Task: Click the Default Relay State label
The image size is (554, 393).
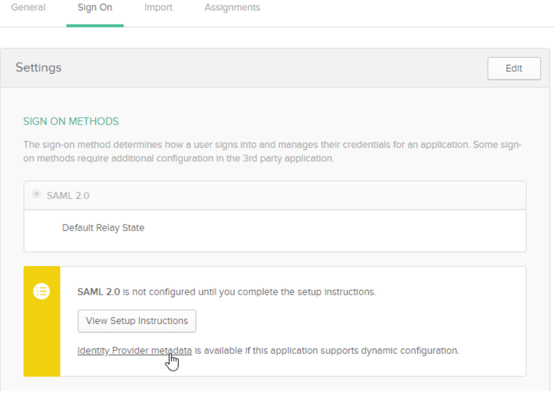Action: pyautogui.click(x=103, y=228)
